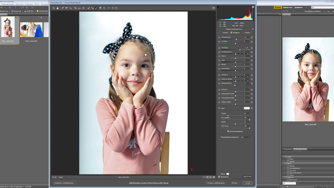Switch to the Метаданные panel tab
The image size is (334, 188).
pos(288,149)
